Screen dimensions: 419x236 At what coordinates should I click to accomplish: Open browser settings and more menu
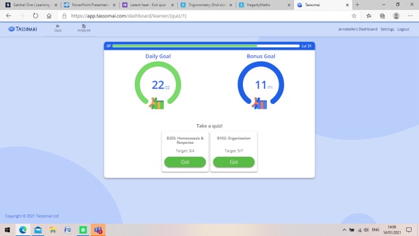coord(410,16)
